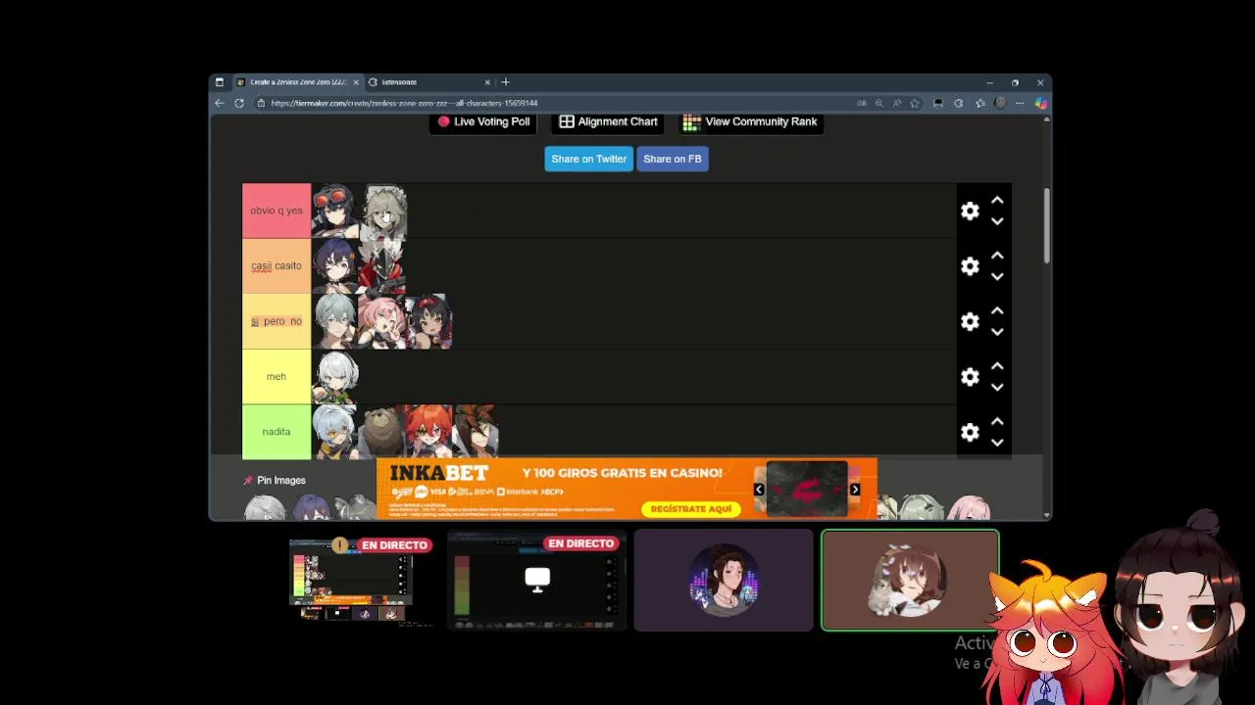The height and width of the screenshot is (705, 1255).
Task: Select purple-haired character in 'casii casito' tier
Action: click(x=335, y=266)
